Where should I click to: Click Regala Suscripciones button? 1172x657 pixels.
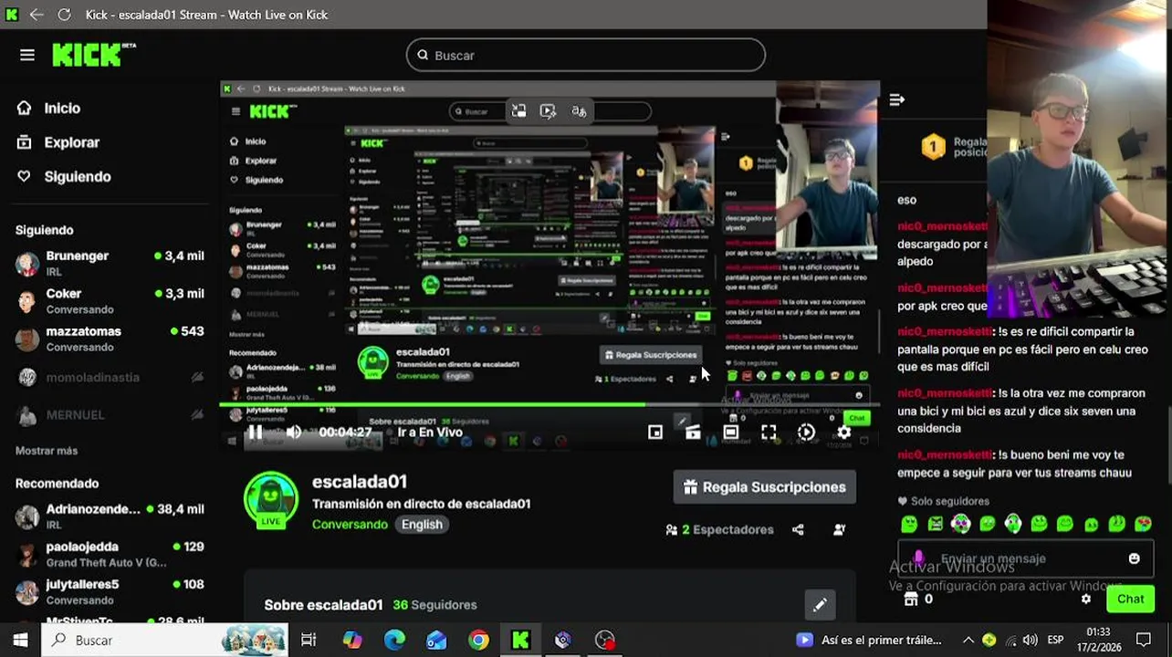(764, 487)
